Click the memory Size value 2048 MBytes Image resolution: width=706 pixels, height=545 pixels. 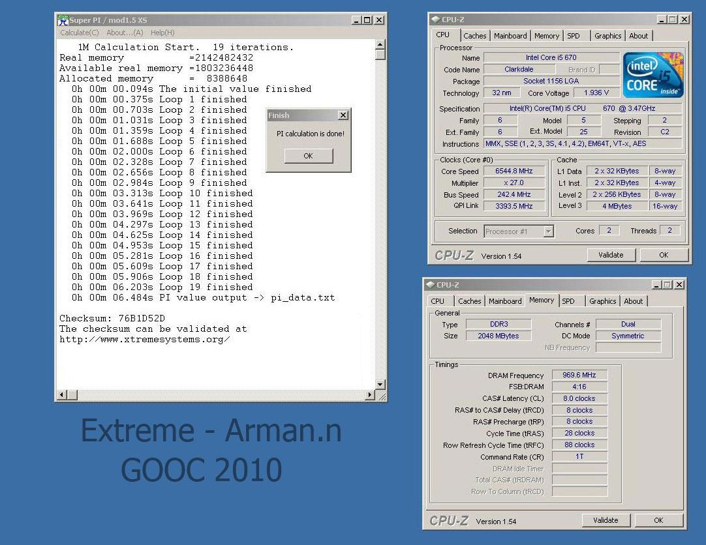click(499, 336)
